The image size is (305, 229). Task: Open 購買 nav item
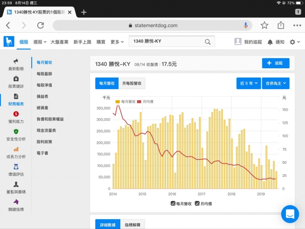[101, 42]
